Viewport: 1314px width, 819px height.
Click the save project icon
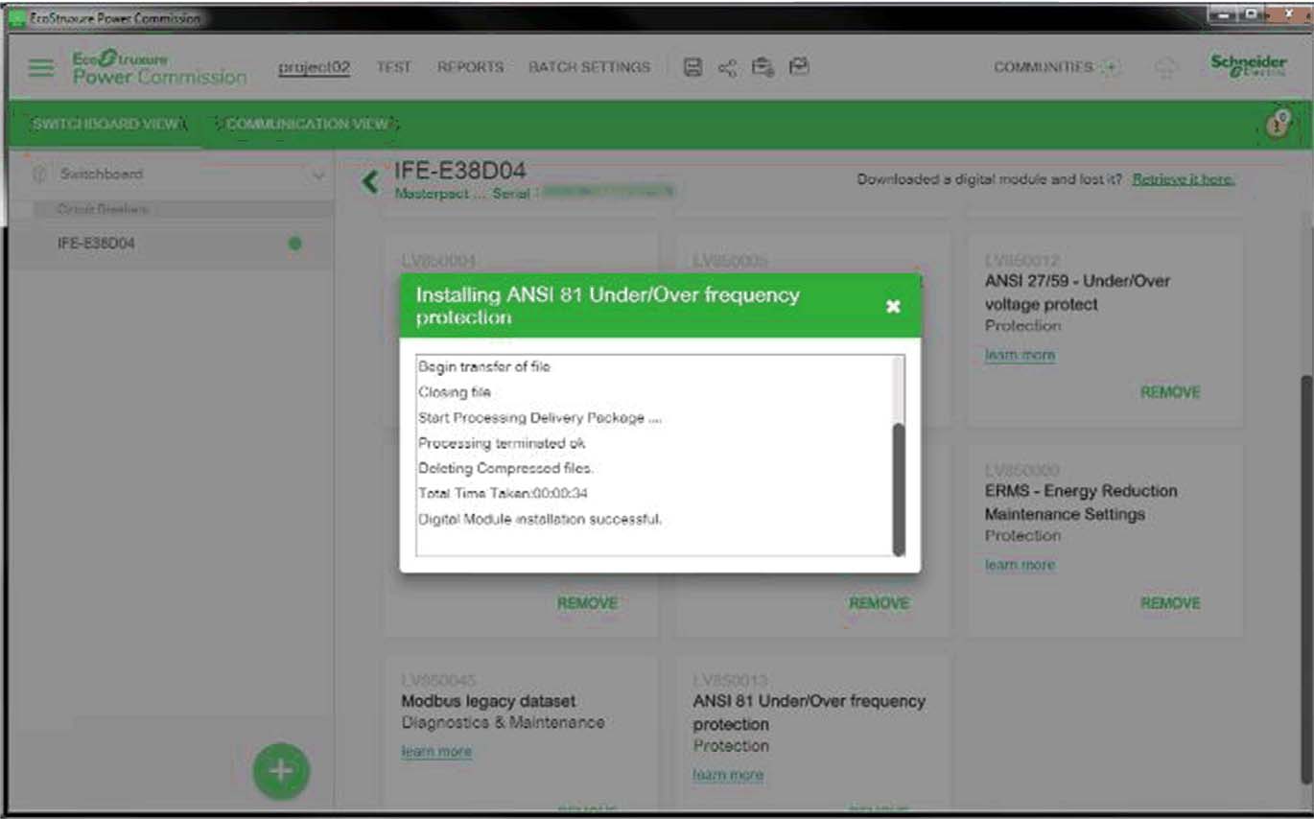[692, 67]
